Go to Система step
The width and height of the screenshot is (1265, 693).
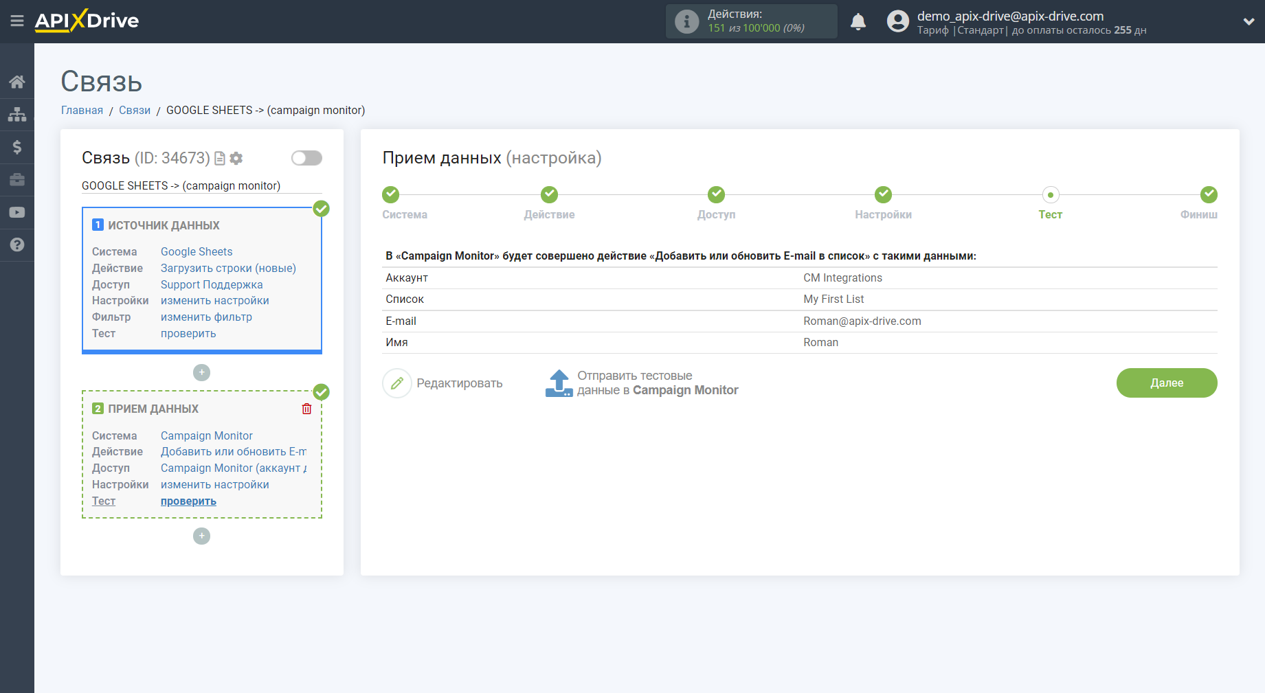(391, 194)
